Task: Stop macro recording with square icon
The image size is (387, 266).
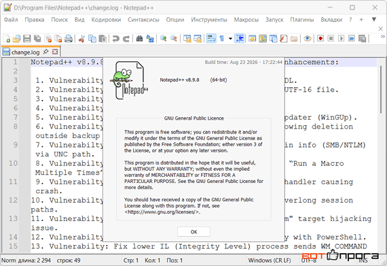Action: pos(331,39)
